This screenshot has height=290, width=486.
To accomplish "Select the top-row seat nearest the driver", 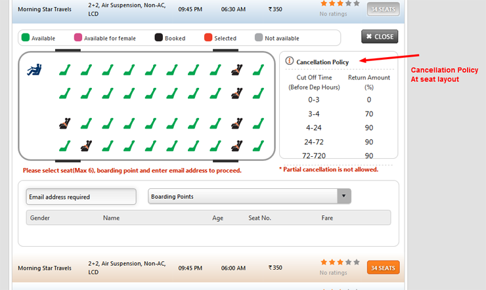I will 64,70.
